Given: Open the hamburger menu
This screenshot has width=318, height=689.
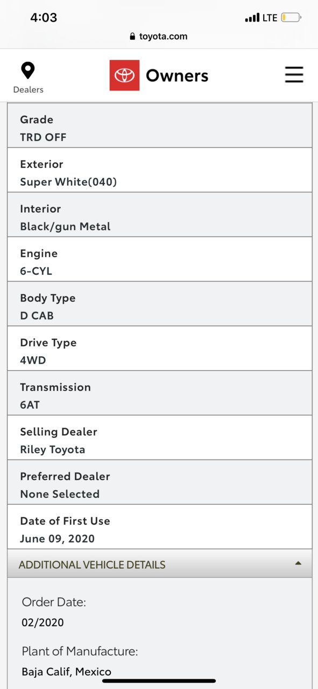Looking at the screenshot, I should tap(294, 74).
